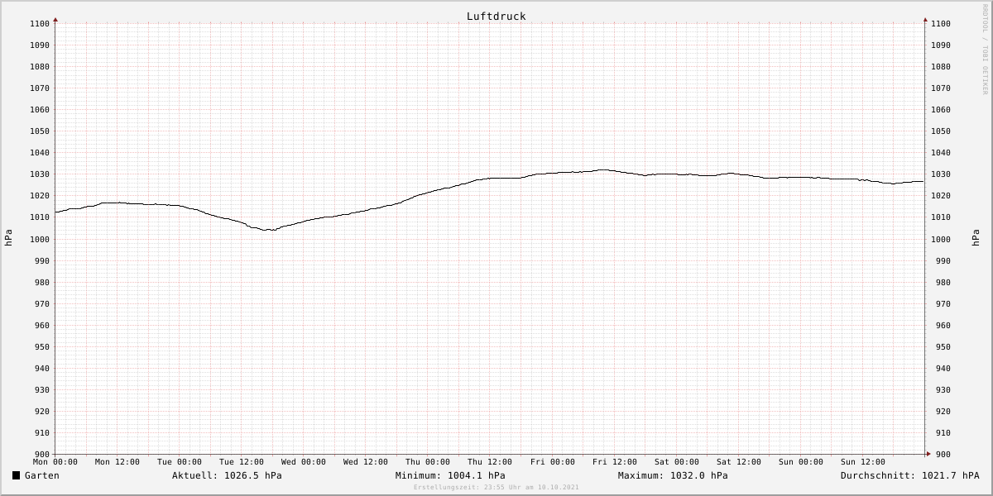Click the left axis hPa unit label
Viewport: 993px width, 496px height.
[8, 238]
